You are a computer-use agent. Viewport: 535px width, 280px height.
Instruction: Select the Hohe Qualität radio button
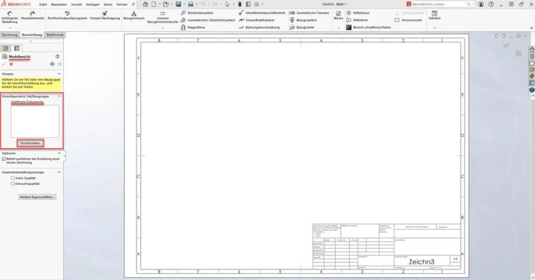(x=13, y=178)
